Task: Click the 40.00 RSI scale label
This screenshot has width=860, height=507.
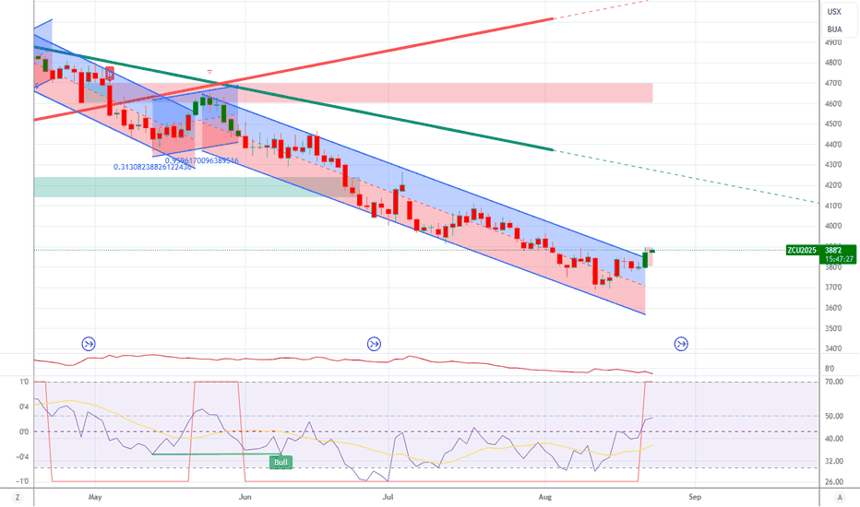Action: point(834,439)
